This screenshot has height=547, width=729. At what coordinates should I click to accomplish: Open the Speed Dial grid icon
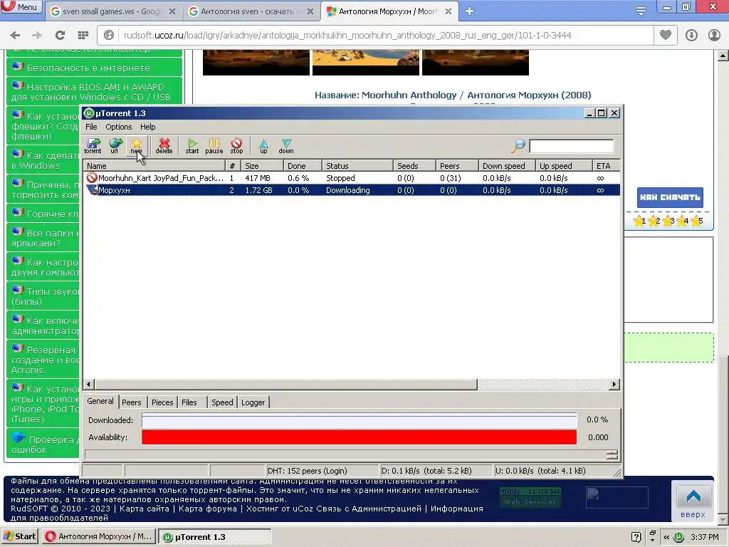pos(83,35)
